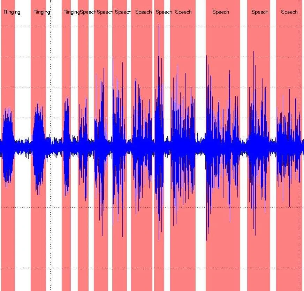Select the fifth "Speech" label
The width and height of the screenshot is (304, 291).
pos(164,12)
